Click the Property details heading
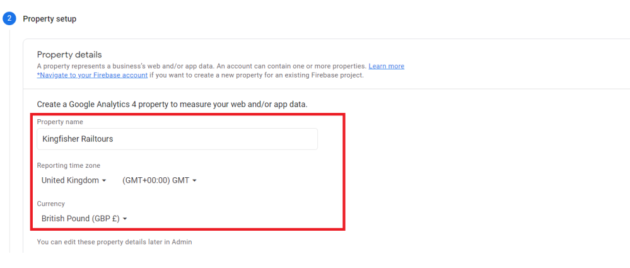The height and width of the screenshot is (268, 630). pyautogui.click(x=69, y=55)
